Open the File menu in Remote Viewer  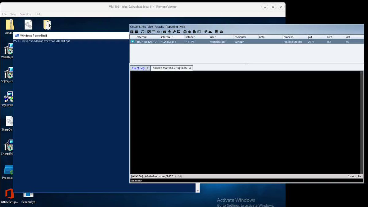coord(4,14)
